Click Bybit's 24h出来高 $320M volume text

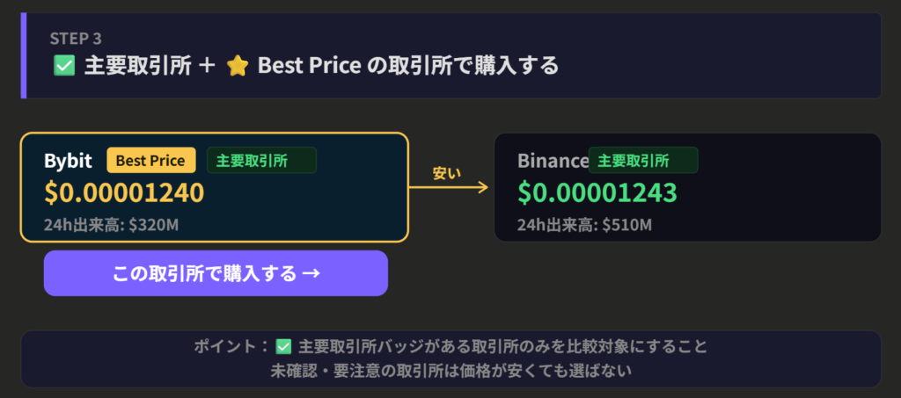tap(112, 225)
